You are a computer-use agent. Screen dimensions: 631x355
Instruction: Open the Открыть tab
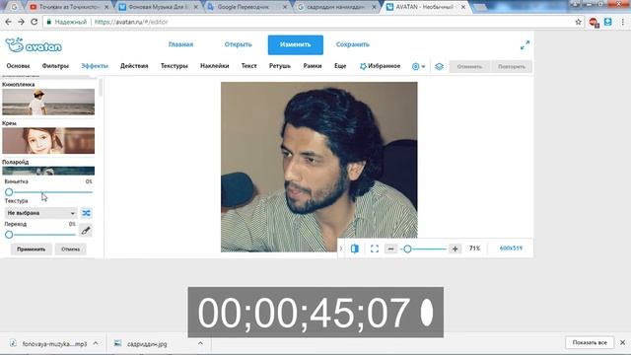(x=238, y=44)
